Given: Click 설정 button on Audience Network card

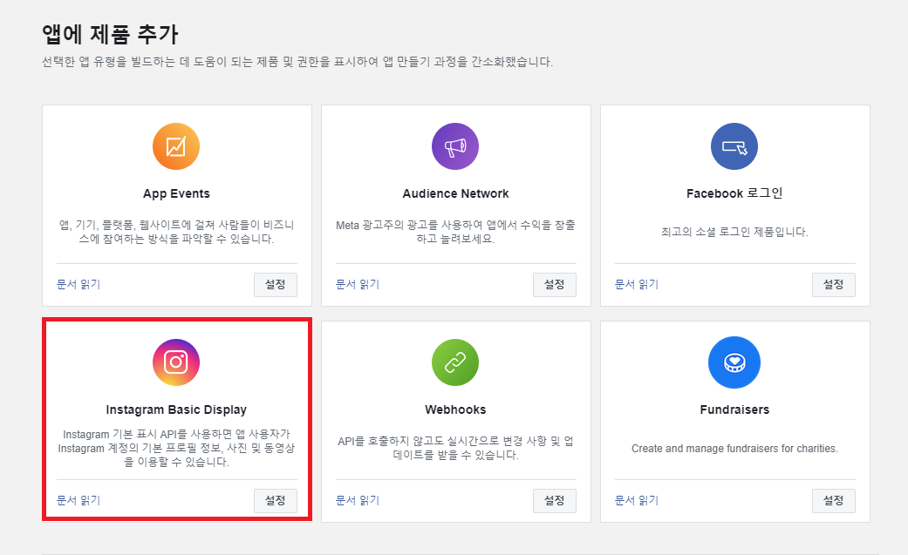Looking at the screenshot, I should click(555, 285).
